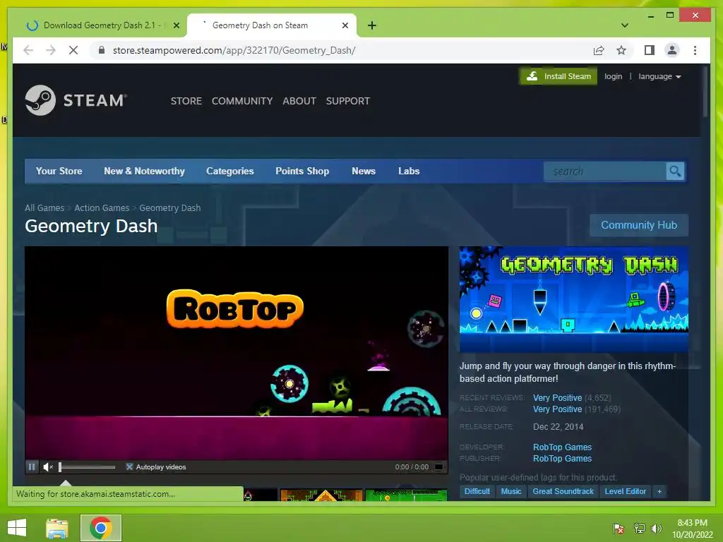The image size is (723, 542).
Task: Open the Chrome profile avatar
Action: [672, 50]
